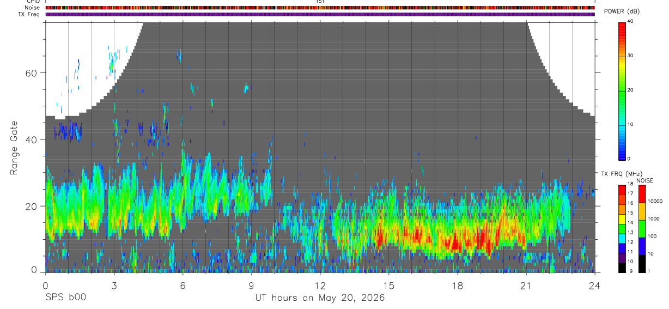Click the blue 10 noise legend swatch
669x309 pixels.
[642, 246]
